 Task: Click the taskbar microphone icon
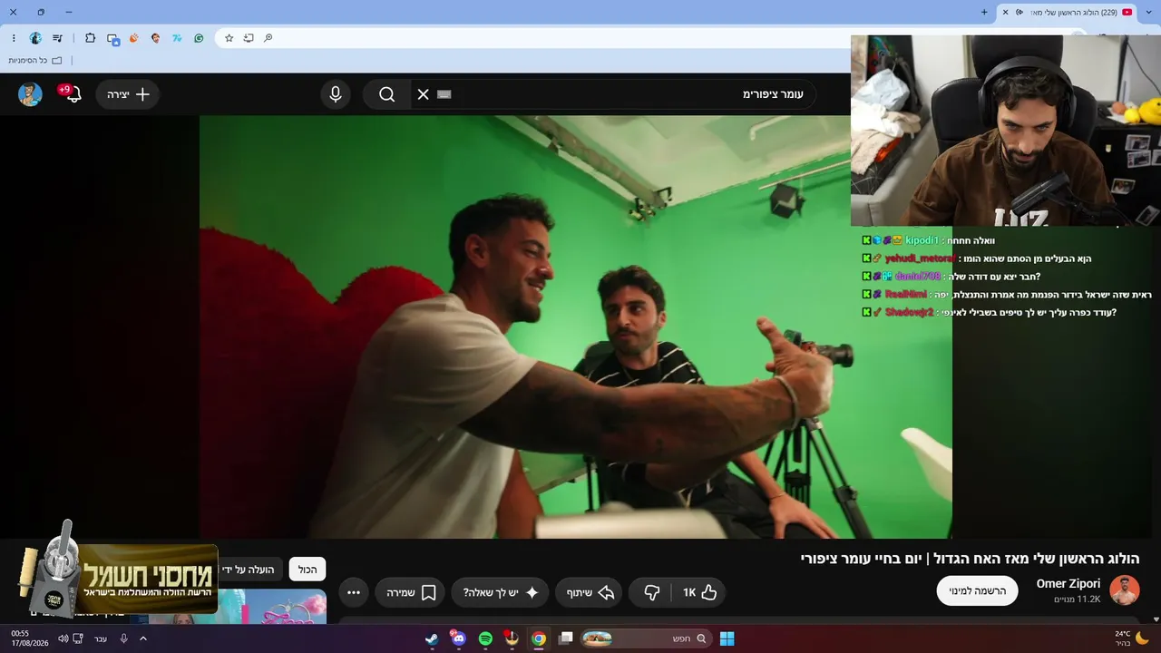[x=123, y=638]
